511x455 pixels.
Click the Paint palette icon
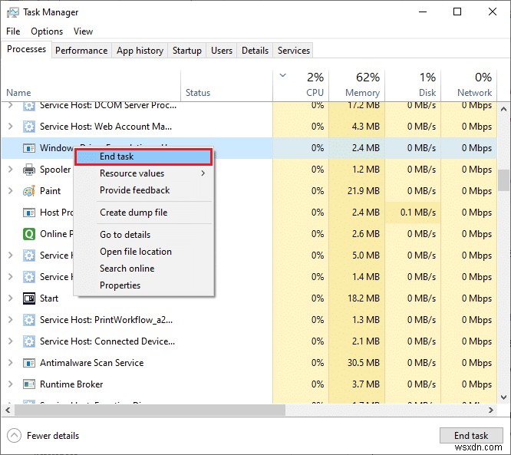coord(29,191)
